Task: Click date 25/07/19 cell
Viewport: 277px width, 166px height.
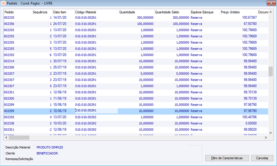Action: click(60, 67)
